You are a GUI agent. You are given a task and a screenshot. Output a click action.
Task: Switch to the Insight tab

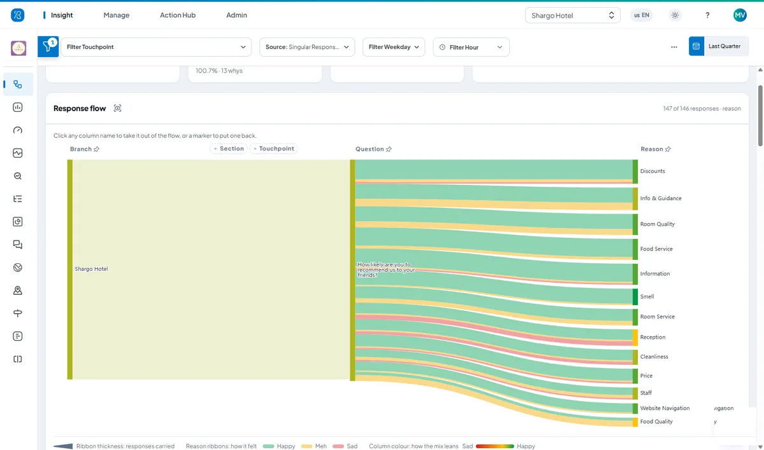pyautogui.click(x=62, y=15)
